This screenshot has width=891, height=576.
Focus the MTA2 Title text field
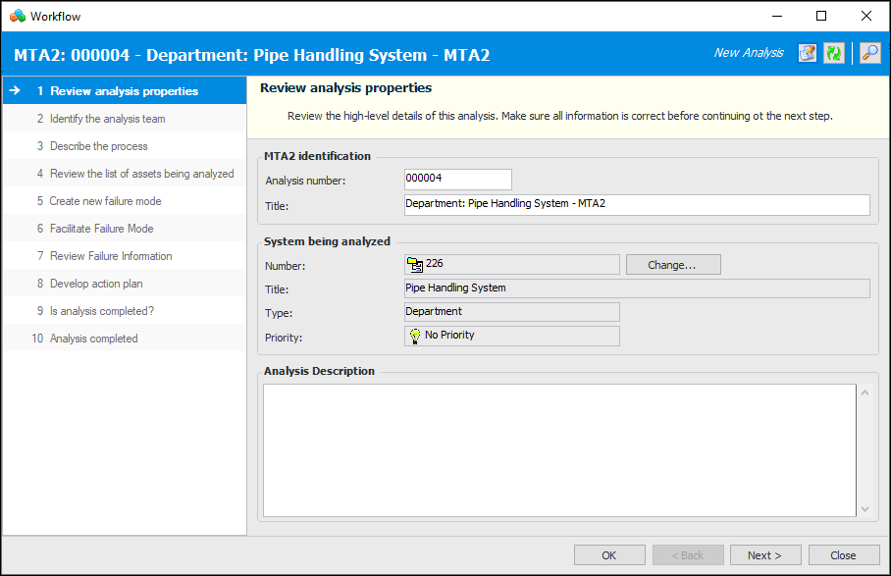pos(636,204)
